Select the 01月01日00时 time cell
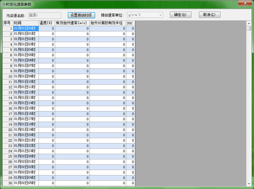Viewport: 254px width, 189px height. click(x=26, y=29)
